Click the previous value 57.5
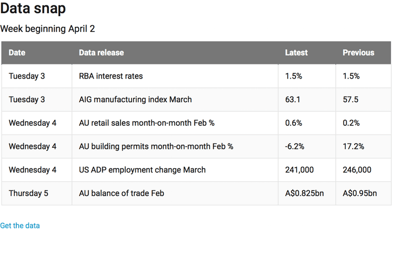 tap(350, 100)
